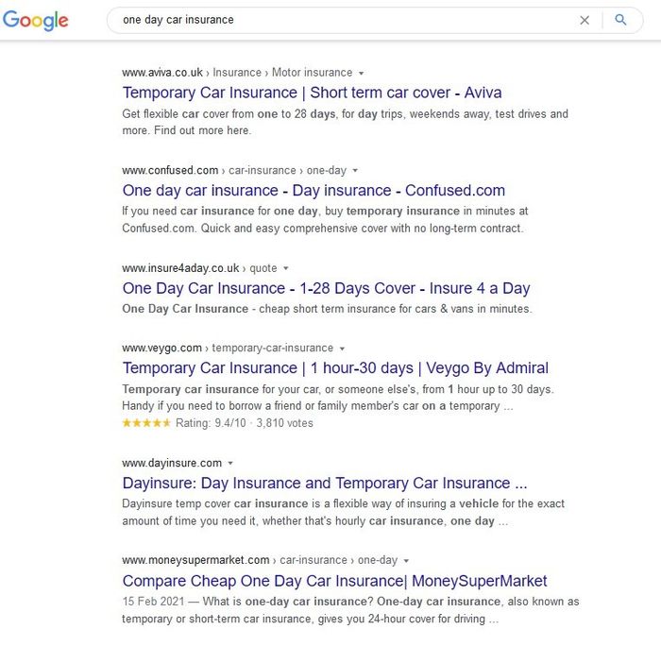
Task: Expand the Aviva result options arrow
Action: coord(362,73)
